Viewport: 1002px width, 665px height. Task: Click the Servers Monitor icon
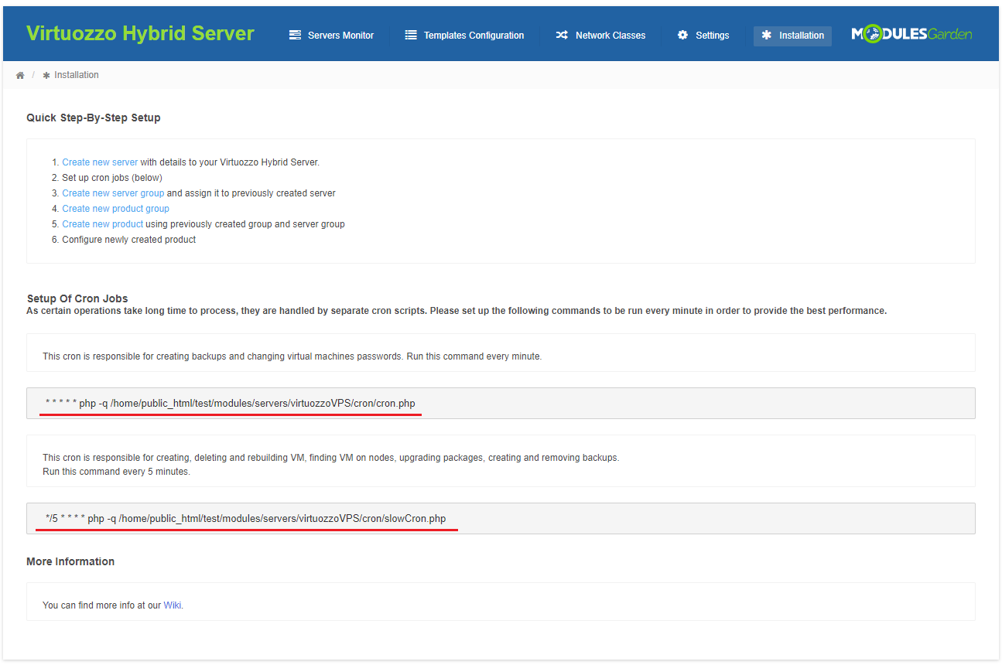[295, 36]
